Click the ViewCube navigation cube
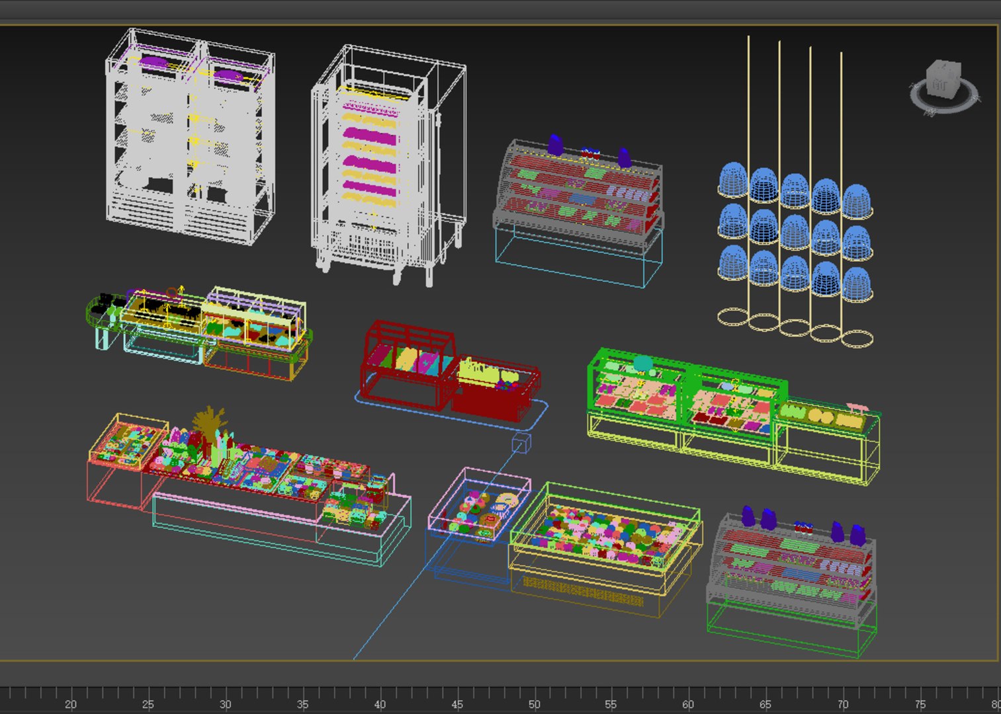1001x714 pixels. [x=942, y=79]
